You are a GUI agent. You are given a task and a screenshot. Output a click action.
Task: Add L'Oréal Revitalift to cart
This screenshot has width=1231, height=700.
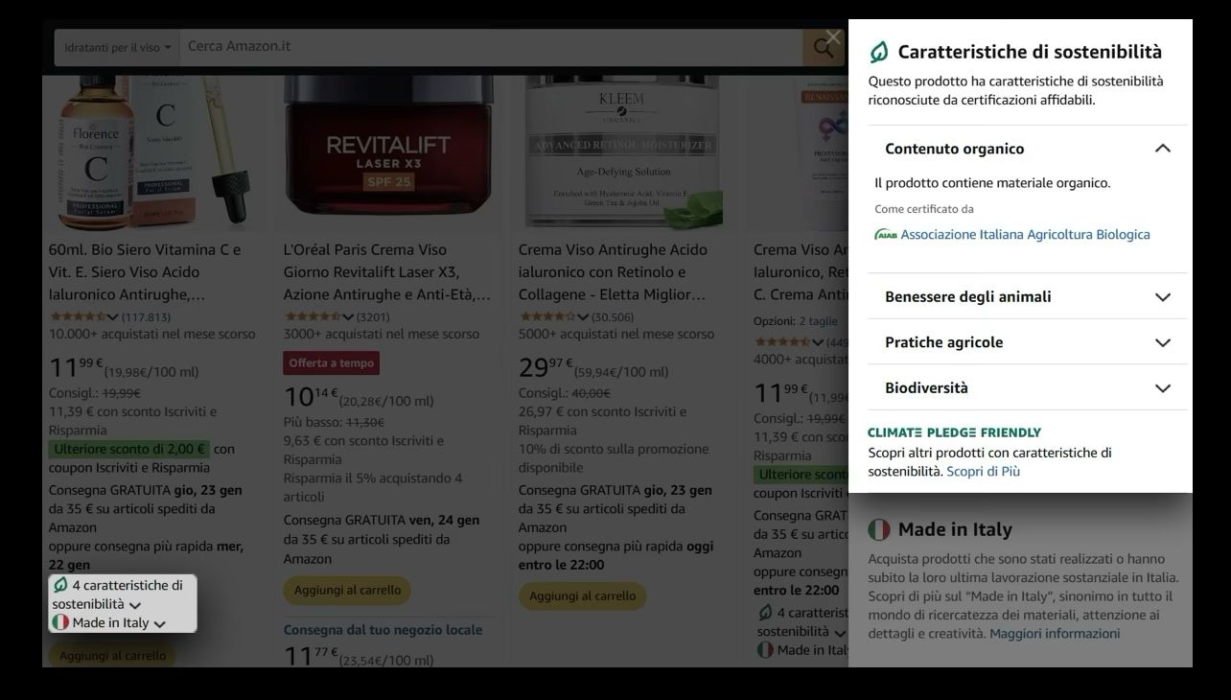click(347, 591)
